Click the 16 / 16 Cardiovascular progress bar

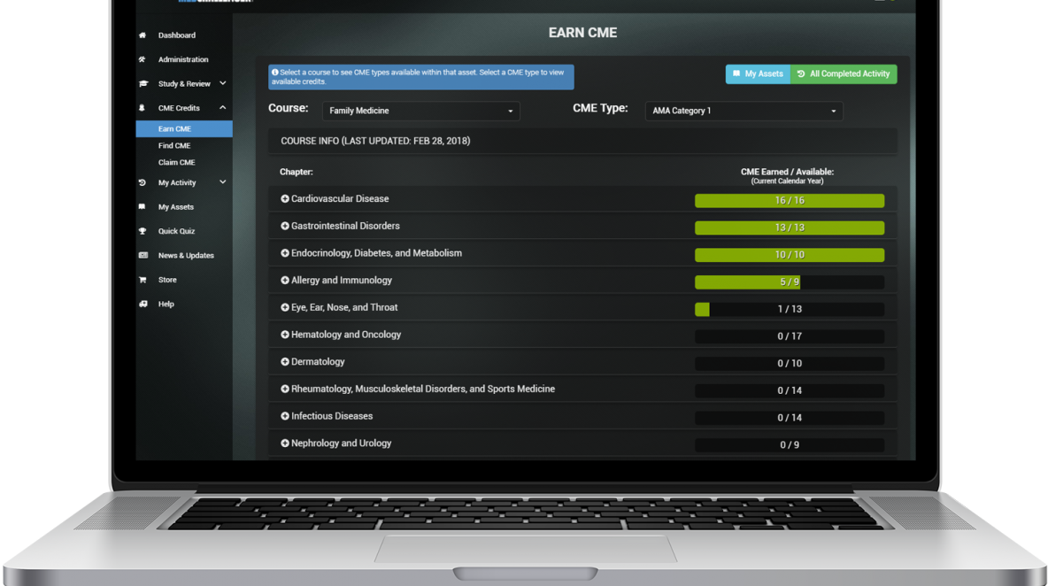click(x=790, y=200)
